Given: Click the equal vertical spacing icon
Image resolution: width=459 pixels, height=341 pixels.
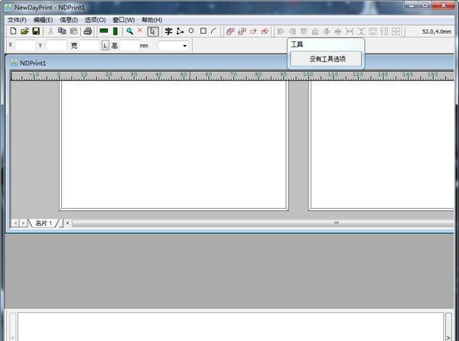Looking at the screenshot, I should coord(361,31).
